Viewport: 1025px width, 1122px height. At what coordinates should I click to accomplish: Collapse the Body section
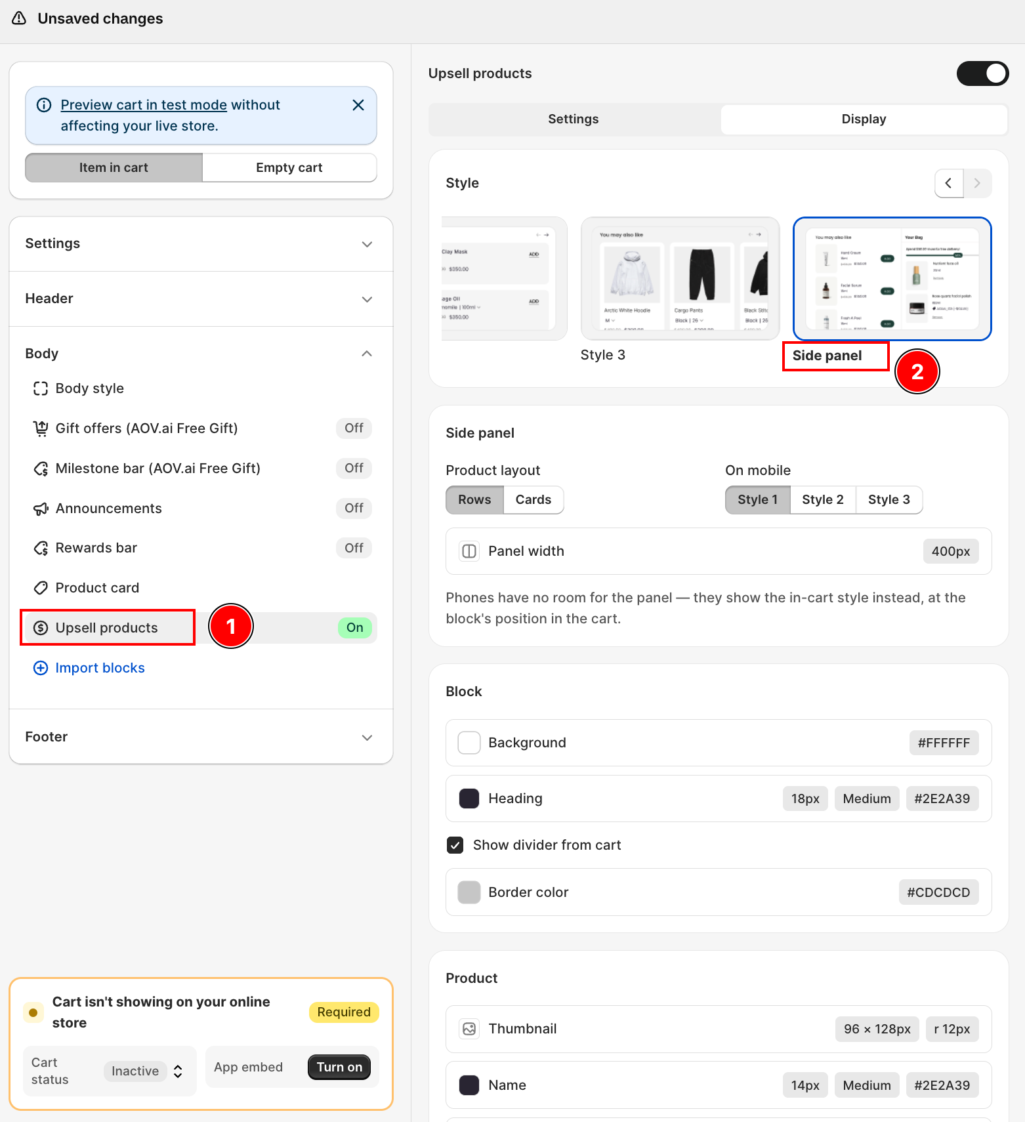click(201, 354)
